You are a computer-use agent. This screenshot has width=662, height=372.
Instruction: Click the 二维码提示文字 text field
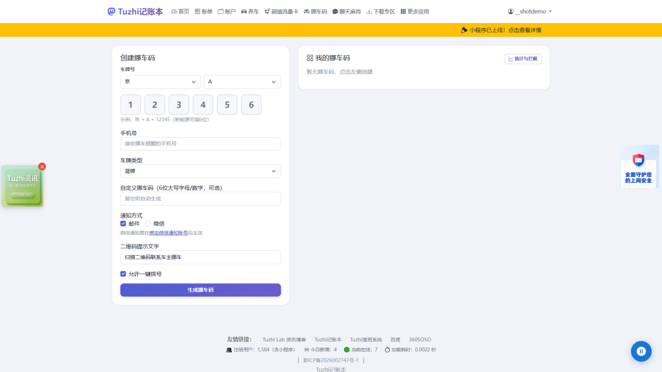point(200,257)
